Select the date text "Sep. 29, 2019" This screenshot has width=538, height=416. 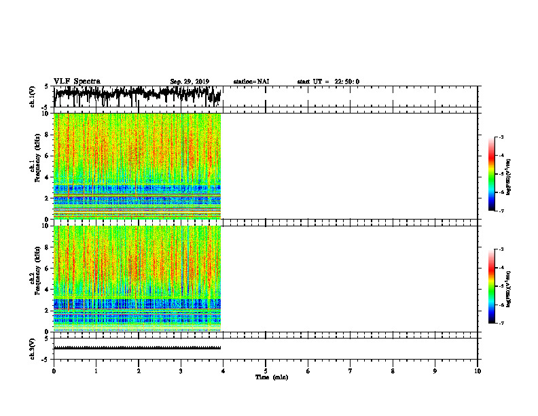(x=190, y=82)
